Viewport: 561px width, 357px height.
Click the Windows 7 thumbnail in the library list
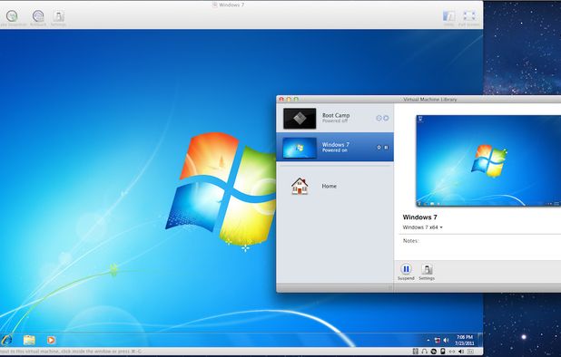point(300,148)
